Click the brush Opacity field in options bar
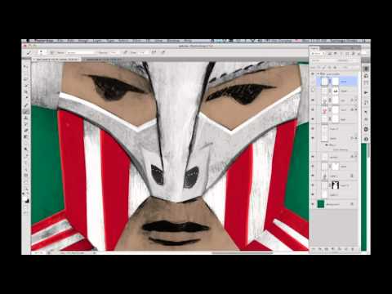 click(x=114, y=52)
